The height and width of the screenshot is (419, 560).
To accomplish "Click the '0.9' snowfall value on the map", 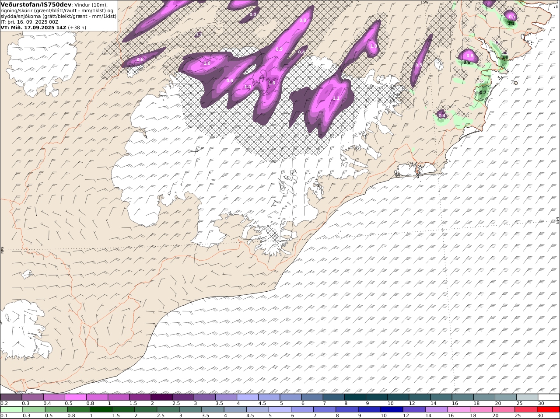I will click(x=279, y=49).
